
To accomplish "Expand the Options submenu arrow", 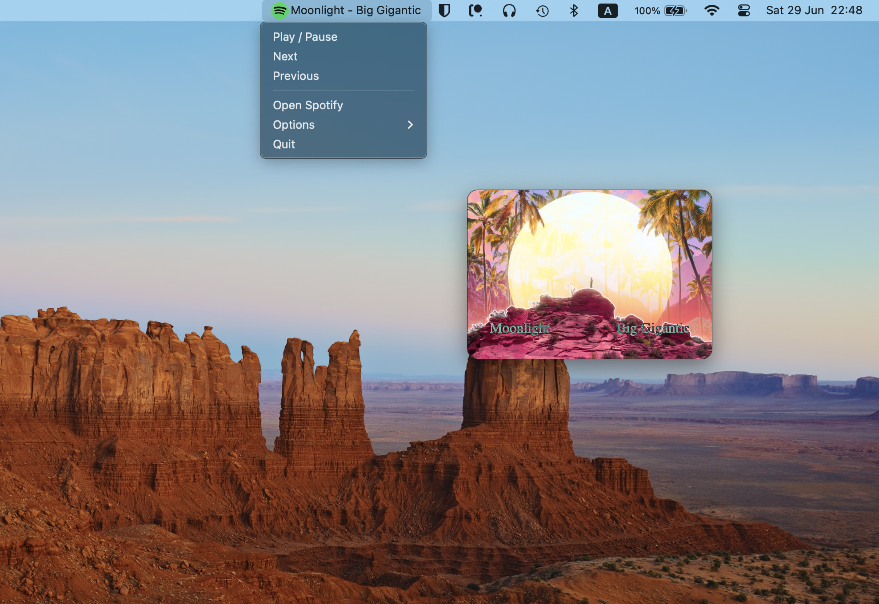I will 410,125.
